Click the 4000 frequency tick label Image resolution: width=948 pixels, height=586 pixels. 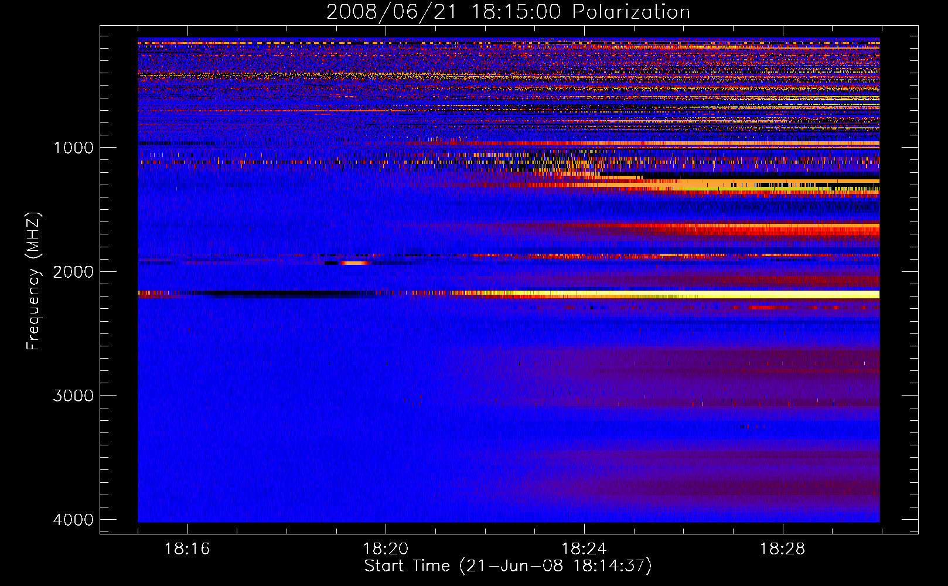[73, 520]
